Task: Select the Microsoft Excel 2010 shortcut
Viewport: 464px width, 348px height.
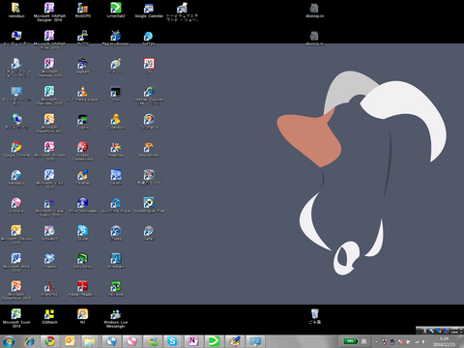Action: coord(16,318)
